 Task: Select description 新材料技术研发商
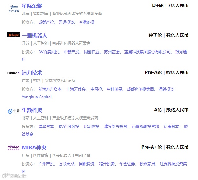tap(60, 81)
